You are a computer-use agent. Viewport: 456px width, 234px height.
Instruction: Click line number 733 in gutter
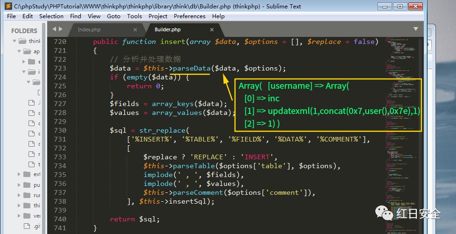60,157
